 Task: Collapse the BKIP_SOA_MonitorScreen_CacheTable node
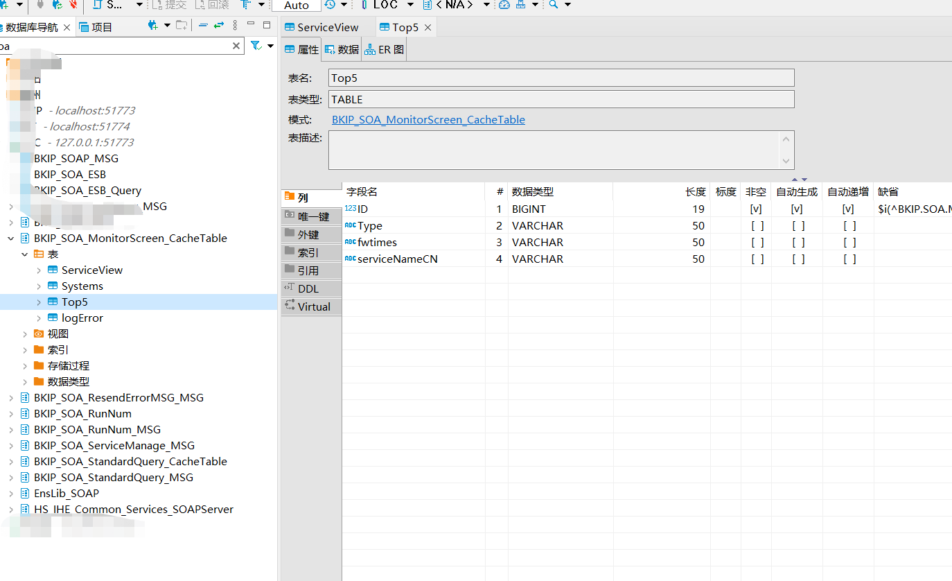(12, 238)
